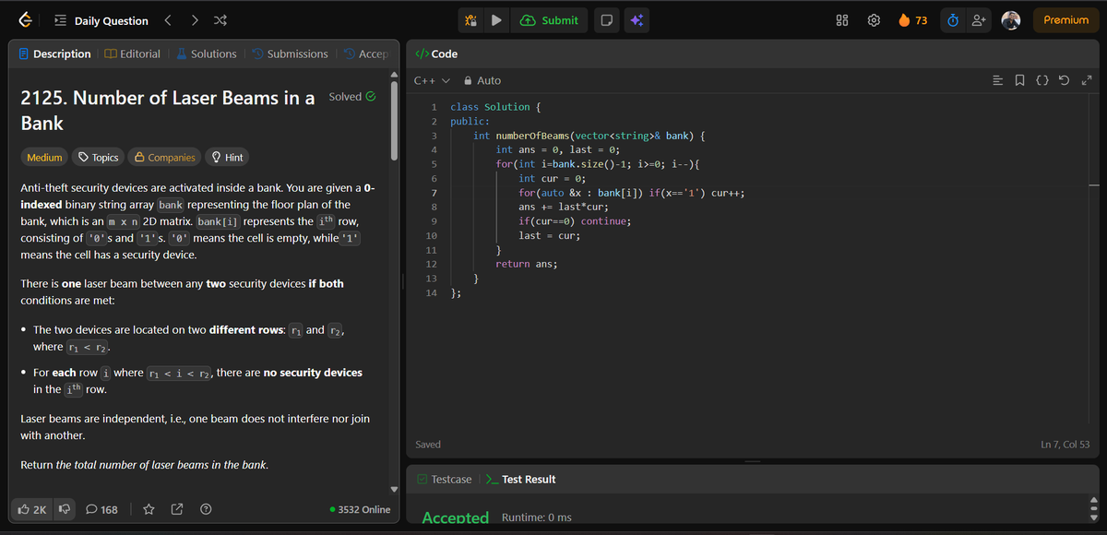
Task: Open the C++ language dropdown
Action: (x=431, y=81)
